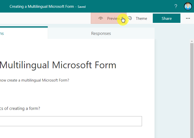Screen dimensions: 194x138
Task: Click the Preview label
Action: coord(113,19)
